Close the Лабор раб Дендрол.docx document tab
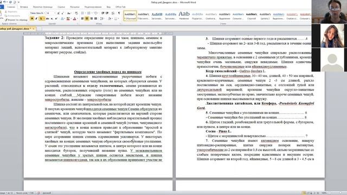This screenshot has height=195, width=347. tap(34, 29)
